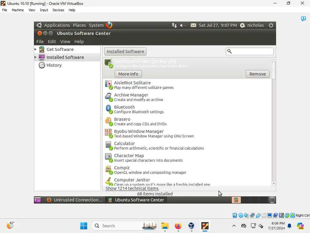Select 'AisleRiot Solitaire' title text
This screenshot has height=233, width=310.
[132, 83]
